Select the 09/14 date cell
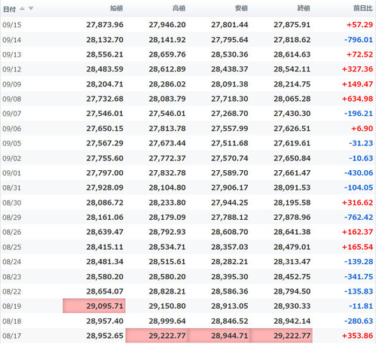The image size is (376, 344). [x=12, y=40]
